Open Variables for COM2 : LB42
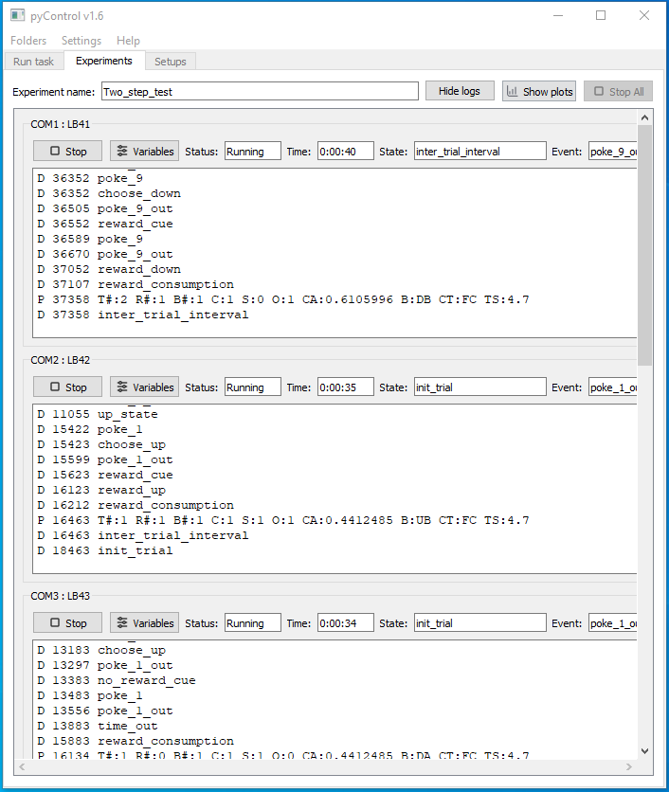 (145, 387)
